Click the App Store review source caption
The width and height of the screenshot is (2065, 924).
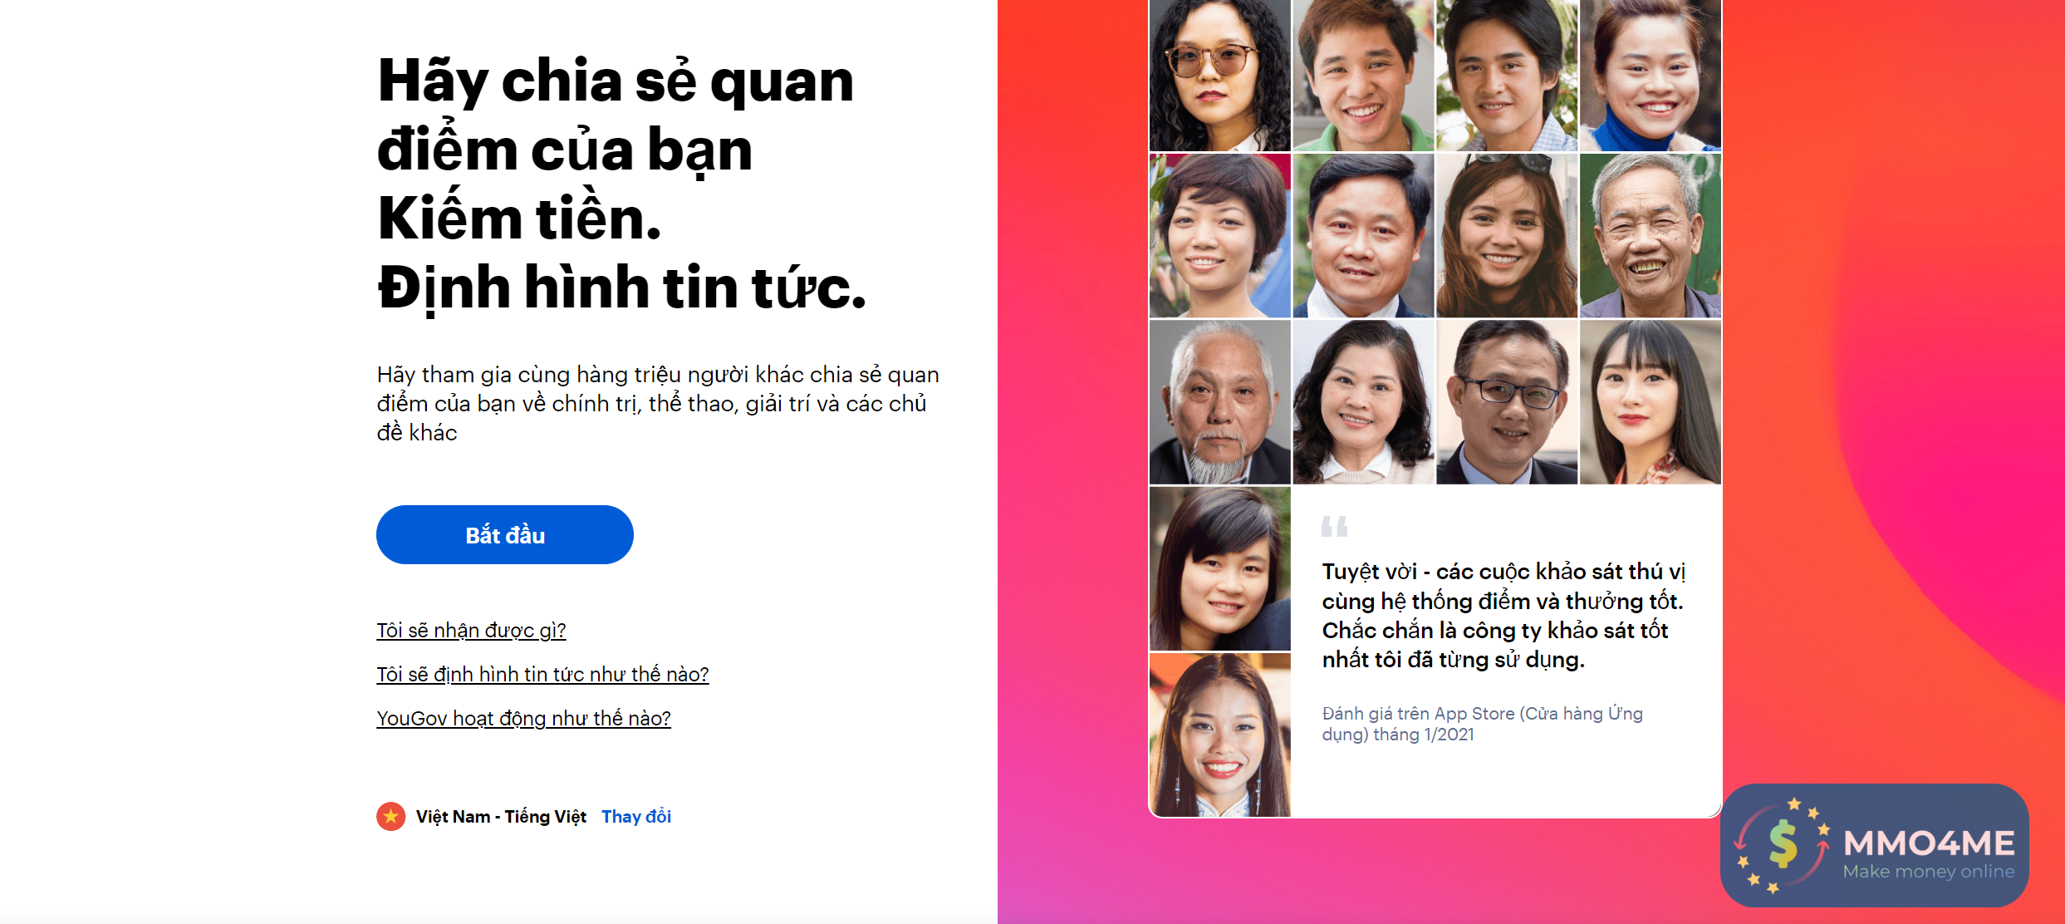click(x=1483, y=724)
